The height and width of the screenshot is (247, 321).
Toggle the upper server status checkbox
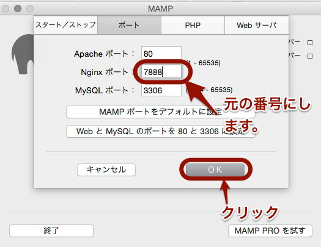pos(310,43)
